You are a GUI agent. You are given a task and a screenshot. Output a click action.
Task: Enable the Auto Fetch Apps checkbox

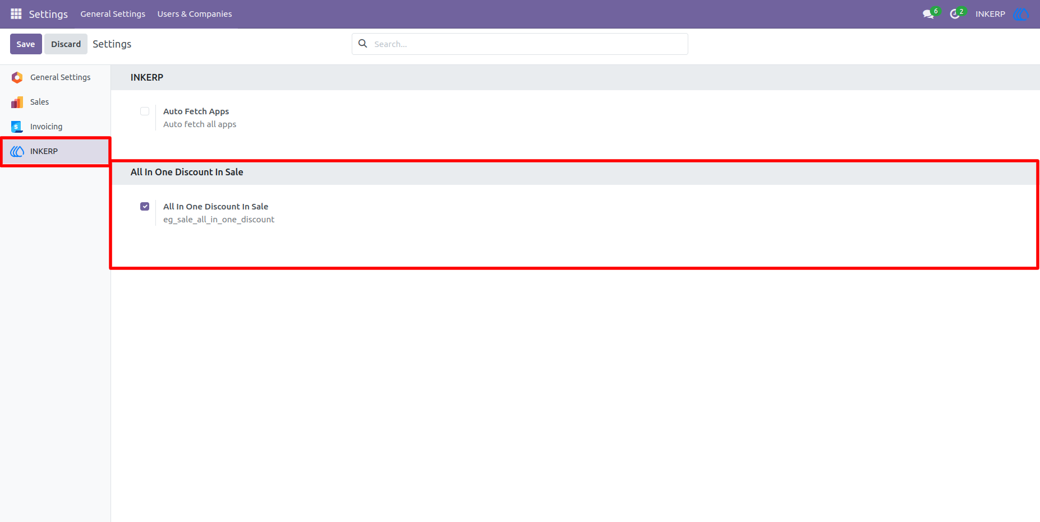pyautogui.click(x=145, y=111)
